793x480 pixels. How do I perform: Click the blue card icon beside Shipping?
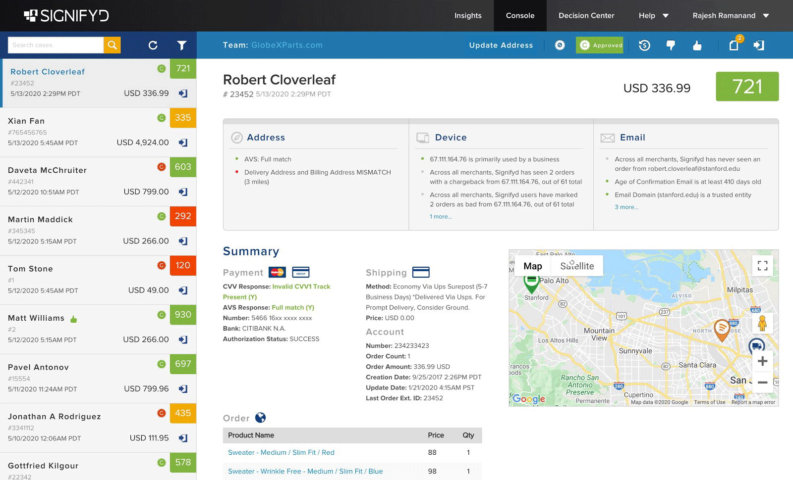coord(421,272)
